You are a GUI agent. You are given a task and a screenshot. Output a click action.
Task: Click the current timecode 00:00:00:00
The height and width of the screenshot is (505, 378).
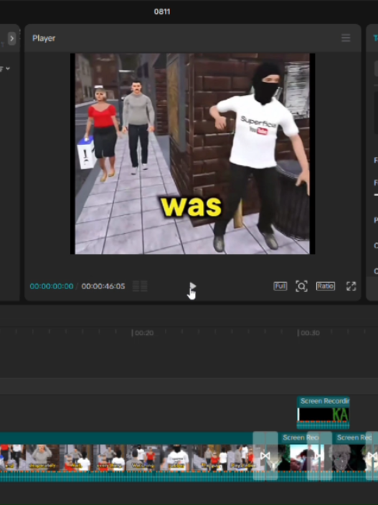click(52, 286)
